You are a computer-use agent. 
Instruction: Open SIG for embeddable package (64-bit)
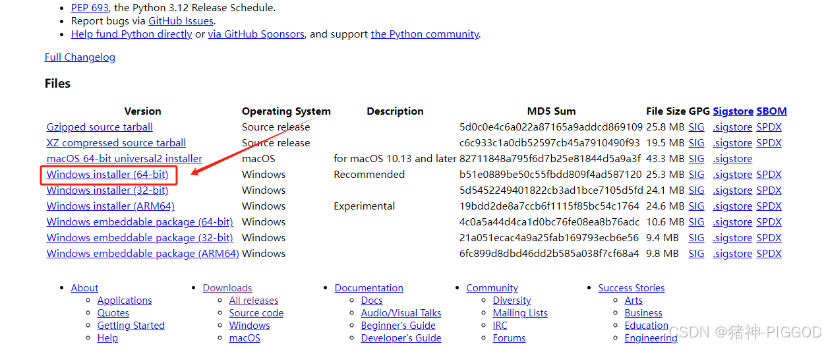click(x=696, y=222)
